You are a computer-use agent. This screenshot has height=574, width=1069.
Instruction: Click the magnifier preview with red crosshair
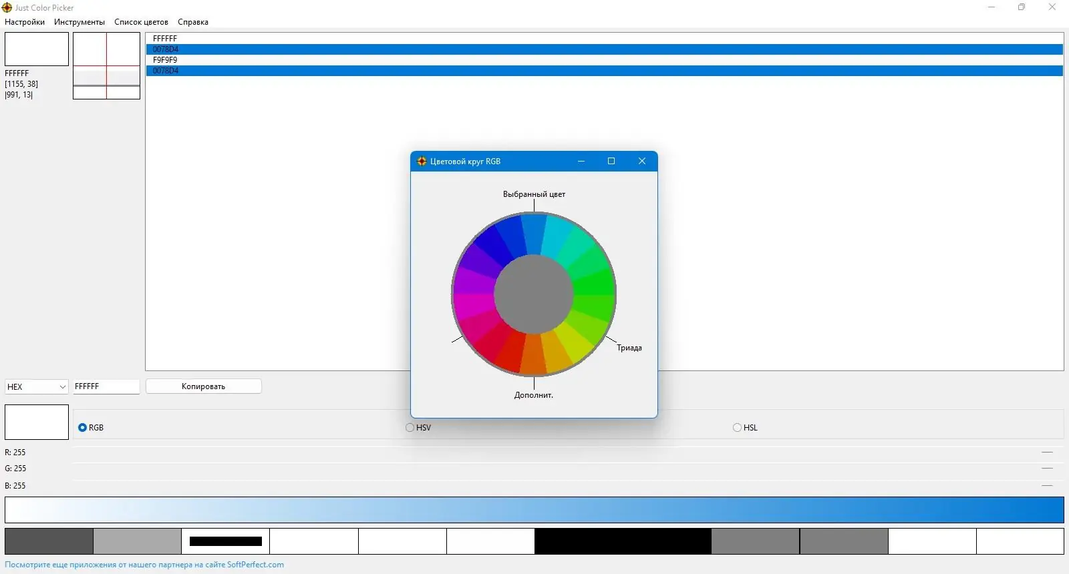pyautogui.click(x=106, y=66)
